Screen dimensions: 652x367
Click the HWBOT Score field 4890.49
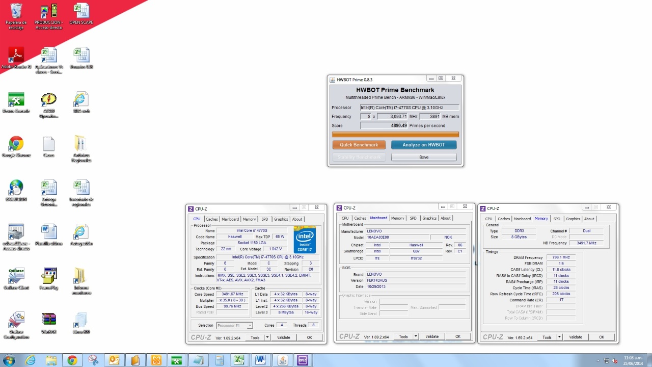(x=385, y=125)
